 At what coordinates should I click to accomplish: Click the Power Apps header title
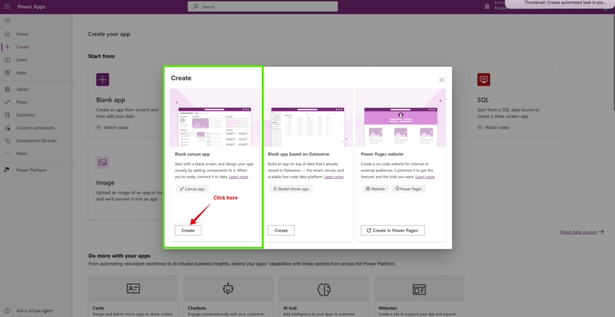pyautogui.click(x=31, y=7)
